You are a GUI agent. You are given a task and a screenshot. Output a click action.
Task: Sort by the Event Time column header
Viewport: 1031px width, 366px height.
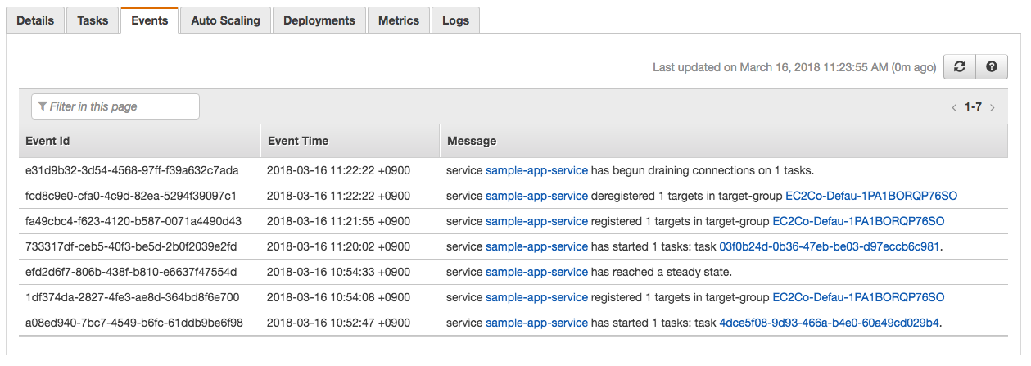[x=298, y=141]
